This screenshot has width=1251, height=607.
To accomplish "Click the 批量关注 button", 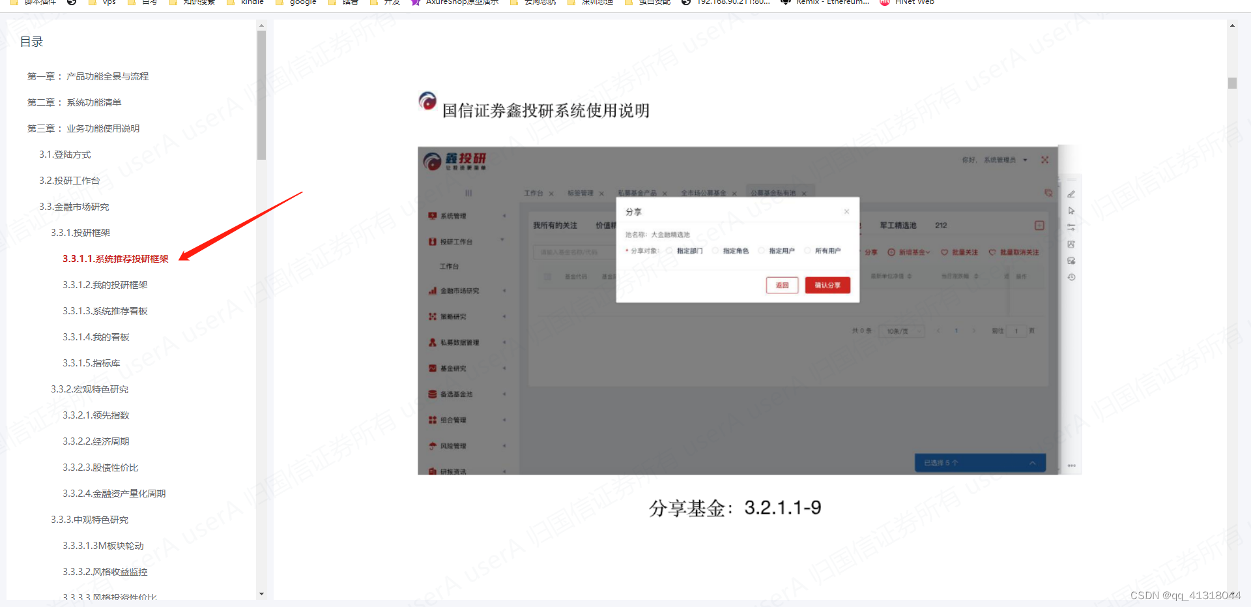I will (959, 252).
